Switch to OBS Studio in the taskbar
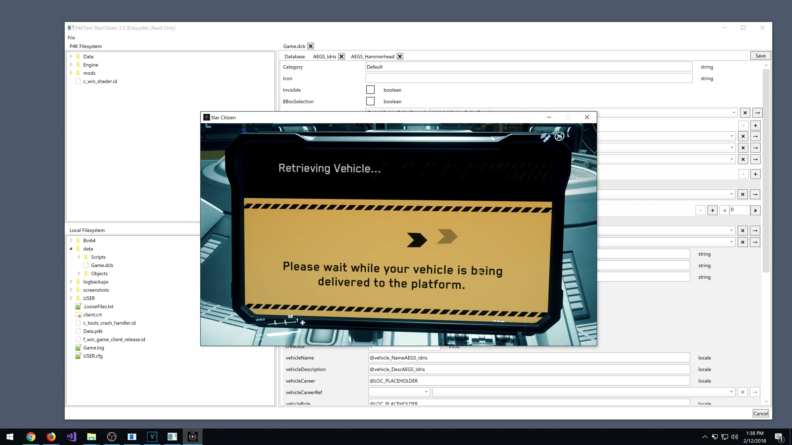 point(112,437)
